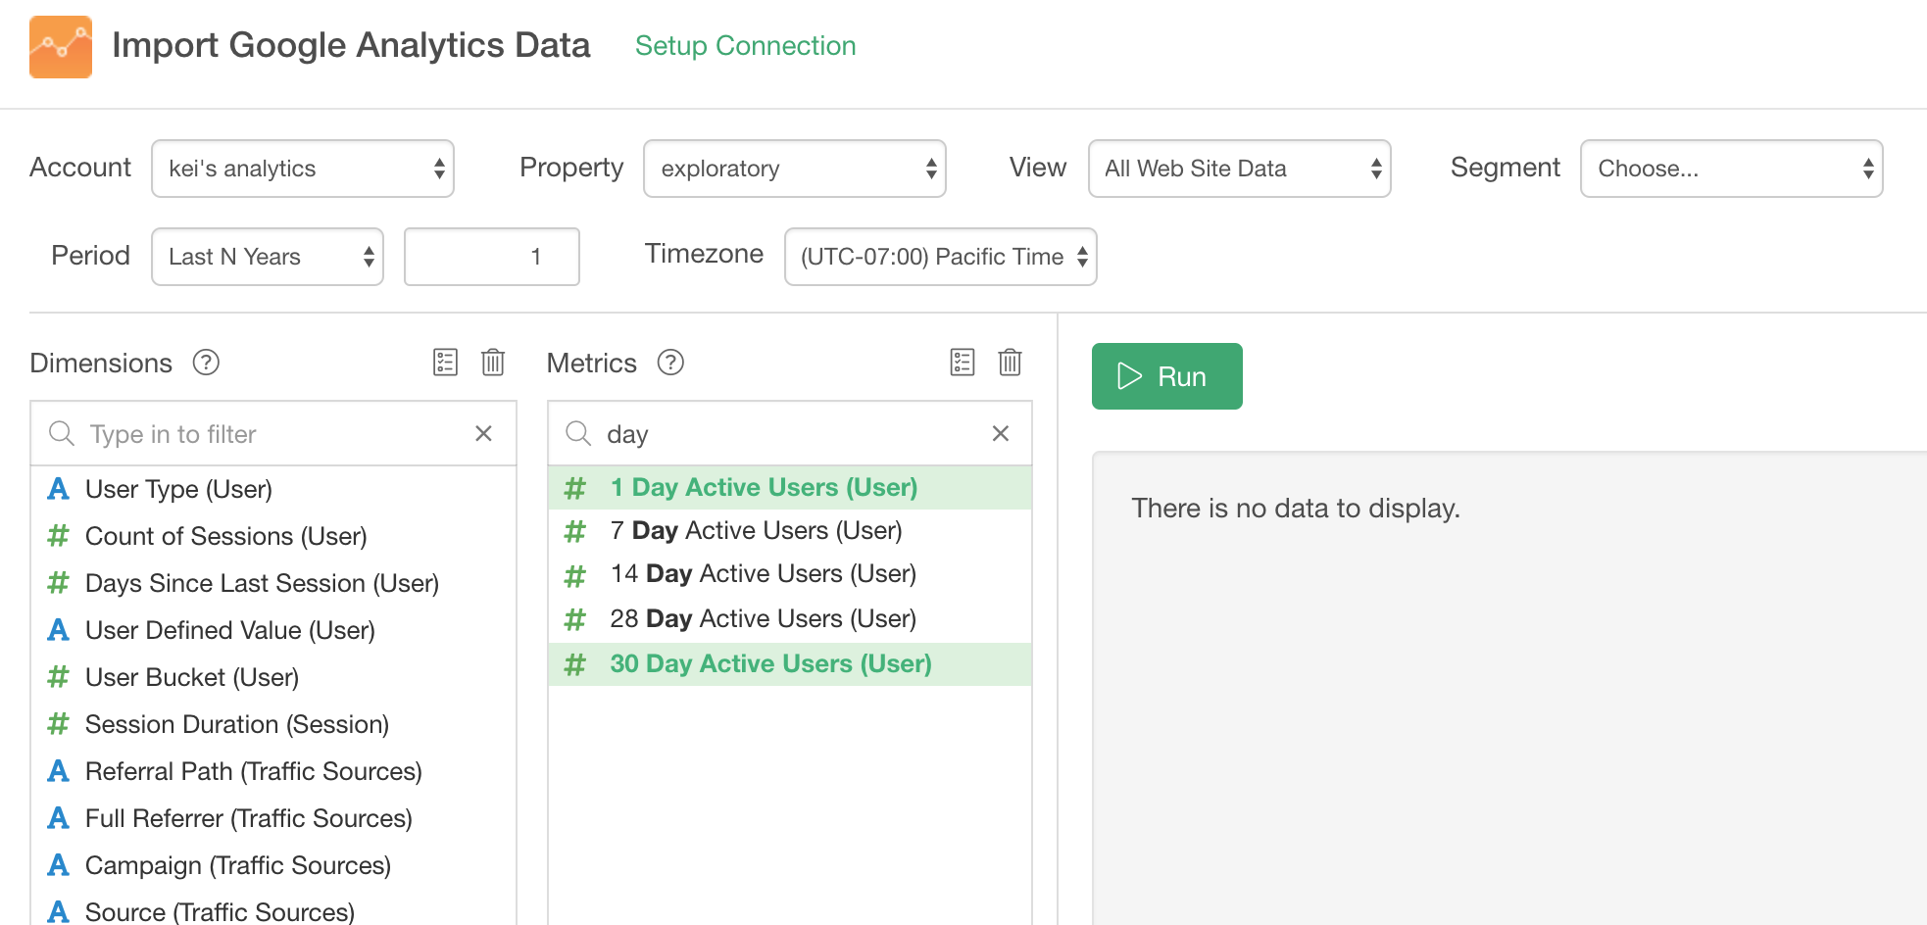This screenshot has height=925, width=1927.
Task: Open the Period dropdown showing Last N Years
Action: [268, 257]
